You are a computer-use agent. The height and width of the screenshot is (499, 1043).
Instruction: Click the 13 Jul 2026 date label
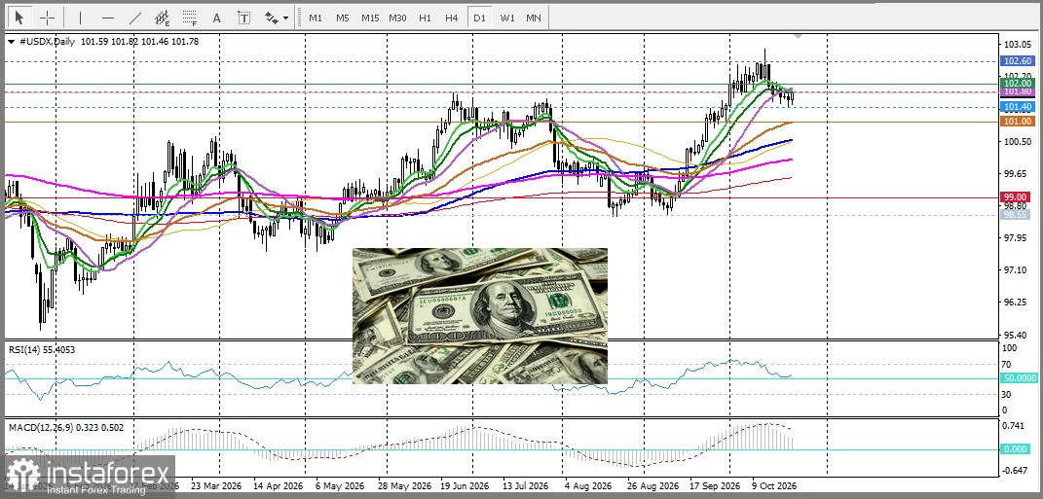pos(524,485)
